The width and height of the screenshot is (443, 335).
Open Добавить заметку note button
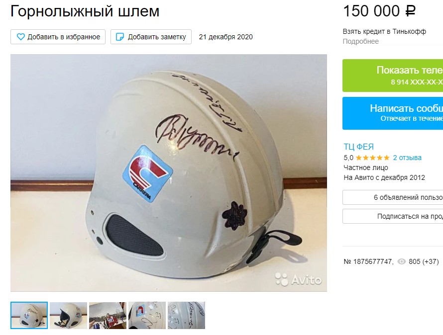(x=151, y=37)
